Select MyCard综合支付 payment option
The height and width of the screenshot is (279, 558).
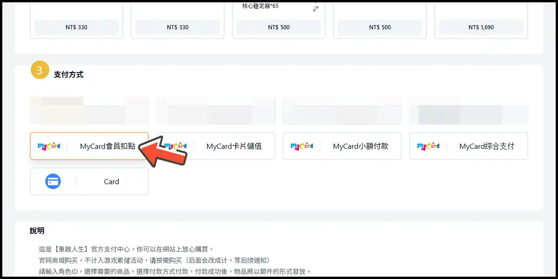click(x=487, y=146)
